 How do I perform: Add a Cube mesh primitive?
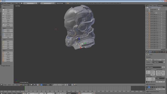8,11
